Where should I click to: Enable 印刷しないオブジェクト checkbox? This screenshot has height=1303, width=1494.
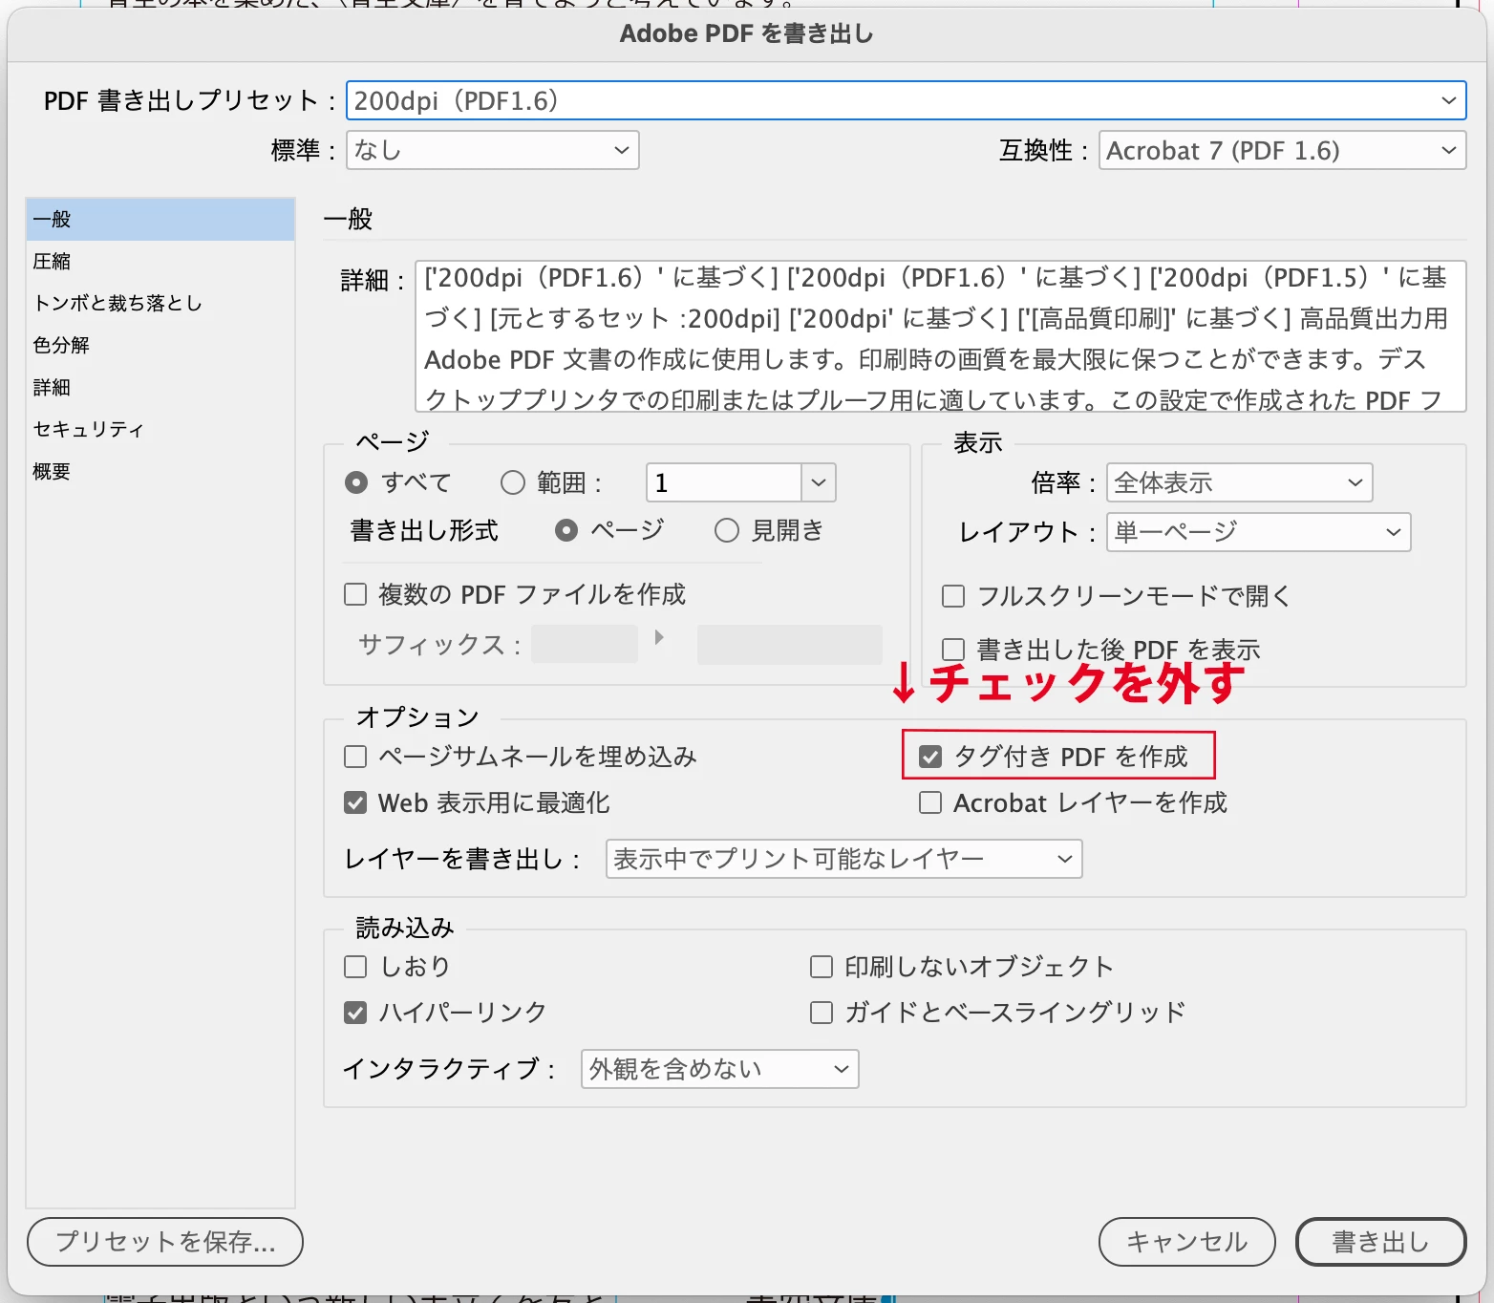822,967
